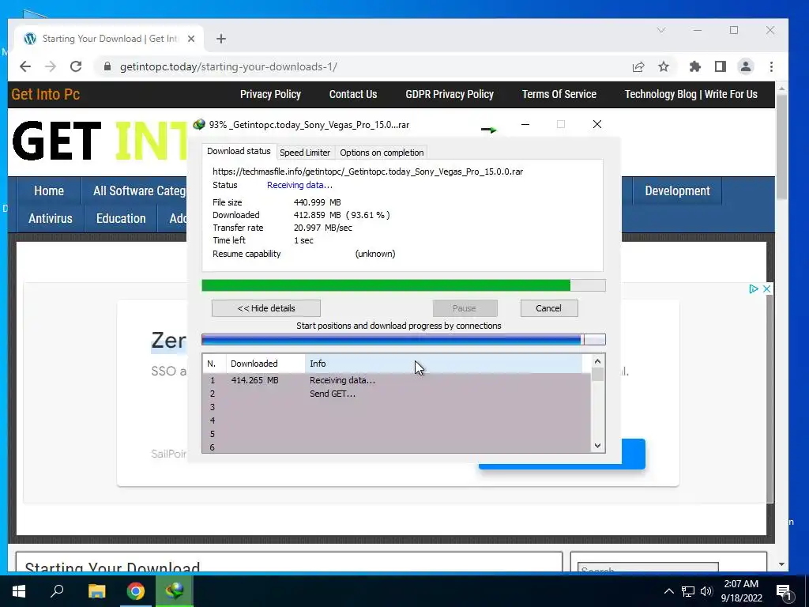Open the Windows Start menu
This screenshot has height=607, width=809.
click(19, 591)
